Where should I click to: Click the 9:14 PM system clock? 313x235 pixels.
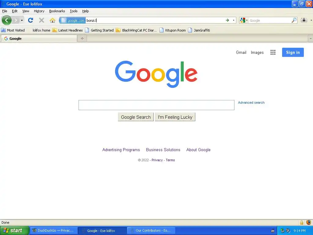tap(300, 231)
